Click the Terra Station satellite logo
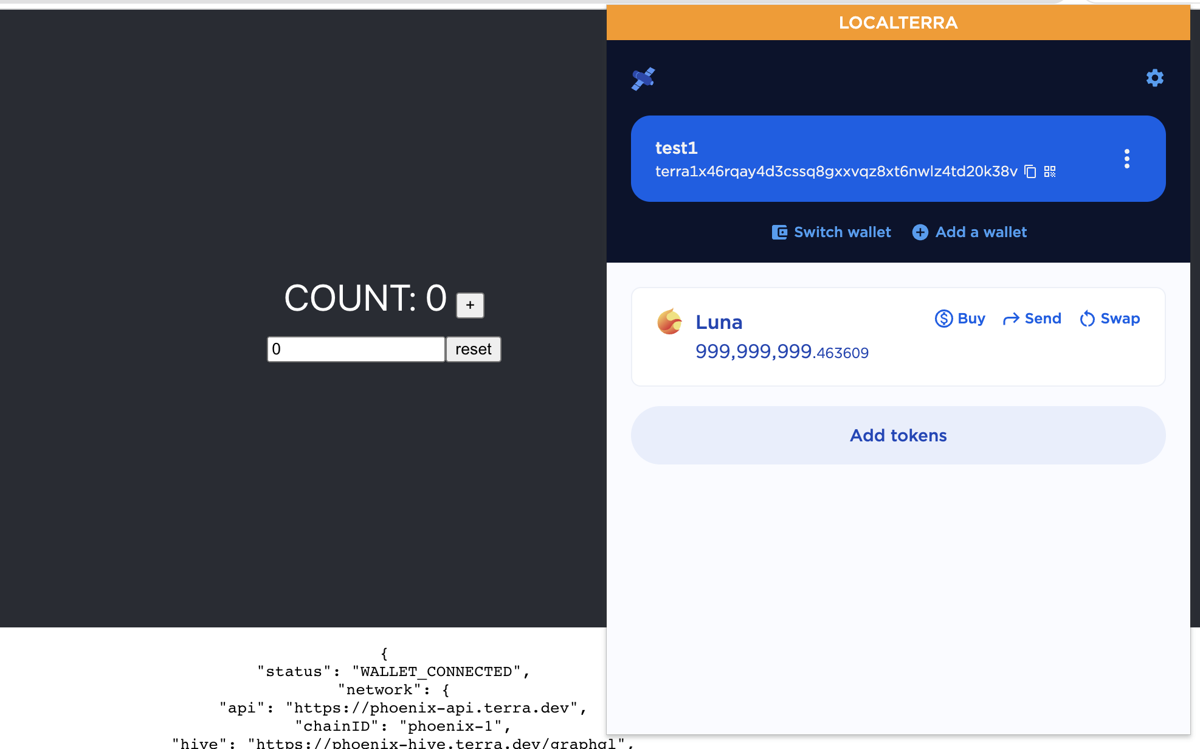This screenshot has height=749, width=1200. coord(643,78)
